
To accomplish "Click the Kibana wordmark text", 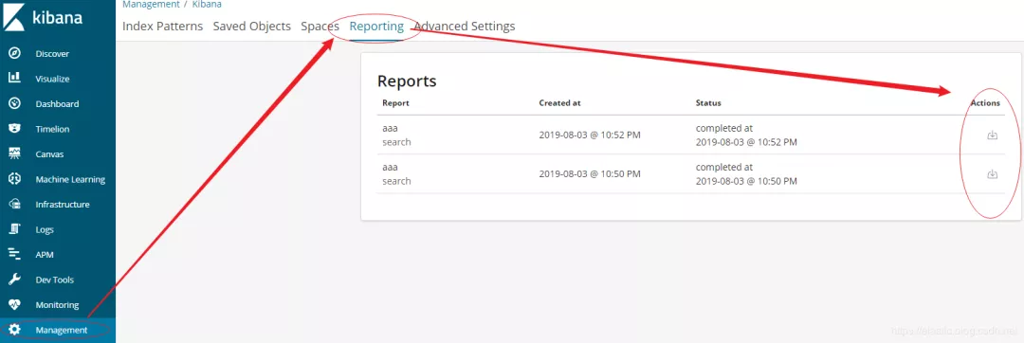I will tap(58, 17).
